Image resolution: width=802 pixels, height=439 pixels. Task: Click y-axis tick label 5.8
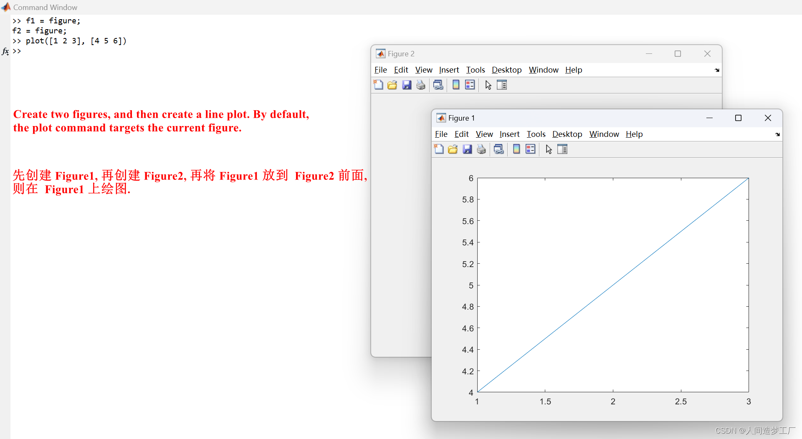(x=468, y=199)
